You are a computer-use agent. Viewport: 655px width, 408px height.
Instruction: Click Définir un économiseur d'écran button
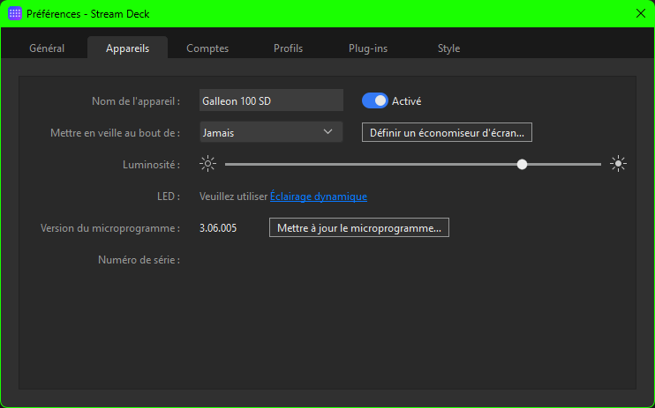[x=447, y=133]
